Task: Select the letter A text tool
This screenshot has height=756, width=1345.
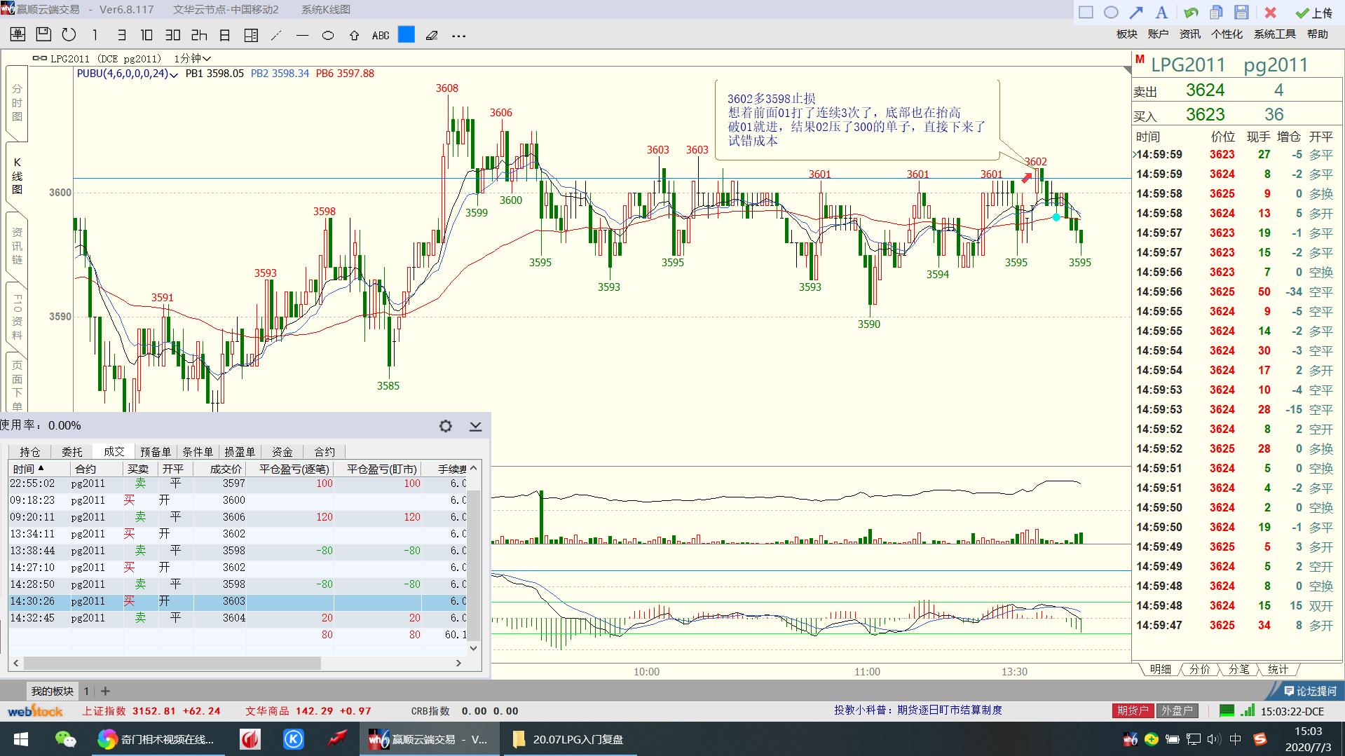Action: (1161, 12)
